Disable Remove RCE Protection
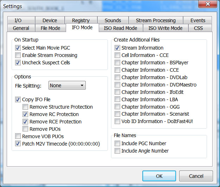This screenshot has height=187, width=220. pyautogui.click(x=25, y=122)
